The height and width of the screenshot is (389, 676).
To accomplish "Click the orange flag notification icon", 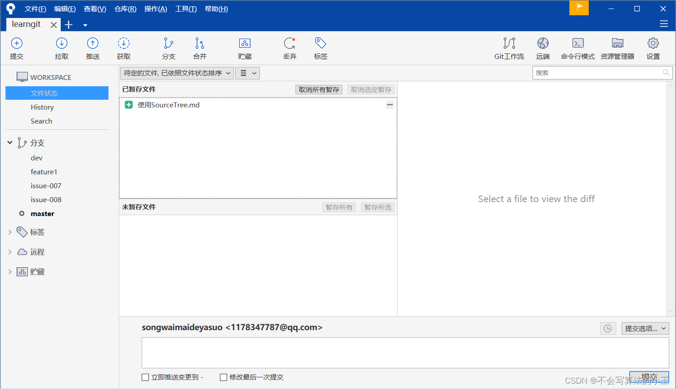I will (x=579, y=8).
